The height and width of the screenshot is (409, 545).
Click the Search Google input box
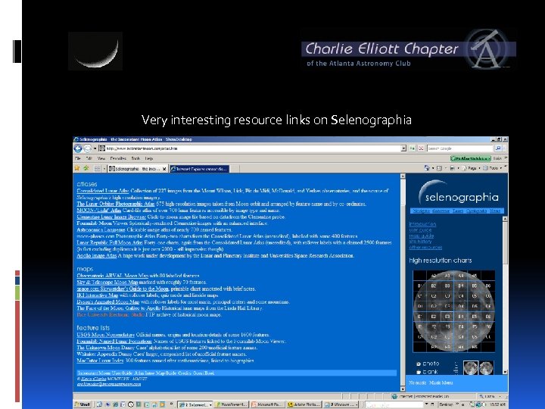[460, 148]
